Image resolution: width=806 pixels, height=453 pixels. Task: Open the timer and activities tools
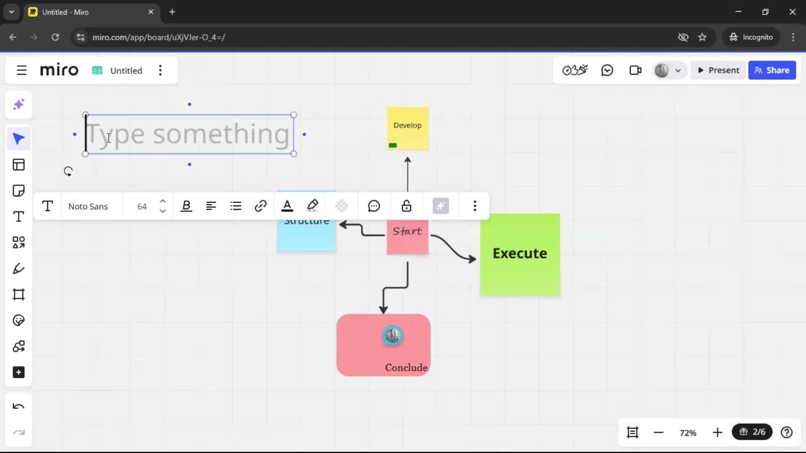pos(575,70)
